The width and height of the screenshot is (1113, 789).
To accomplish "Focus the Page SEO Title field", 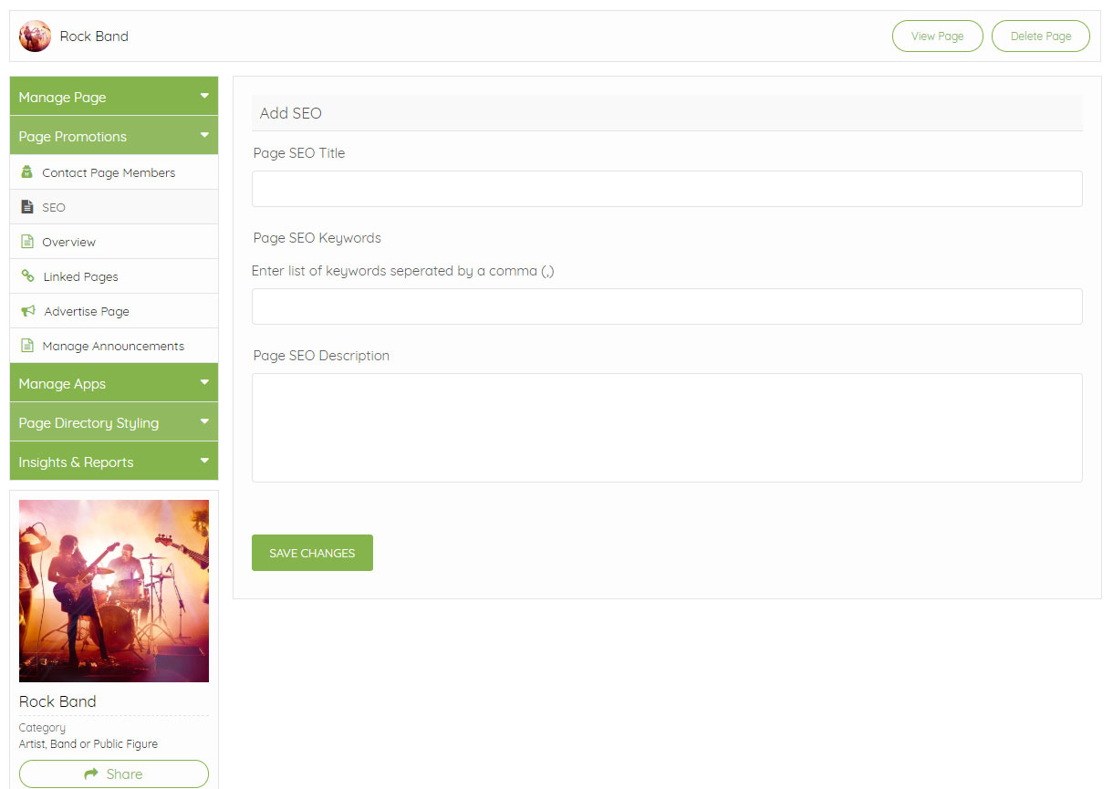I will tap(666, 189).
